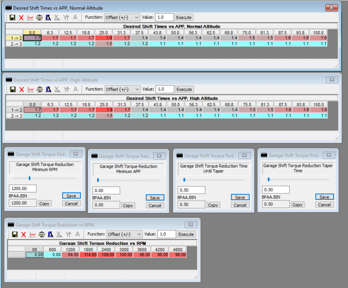Open Function dropdown in Normal Altitude window

(122, 17)
